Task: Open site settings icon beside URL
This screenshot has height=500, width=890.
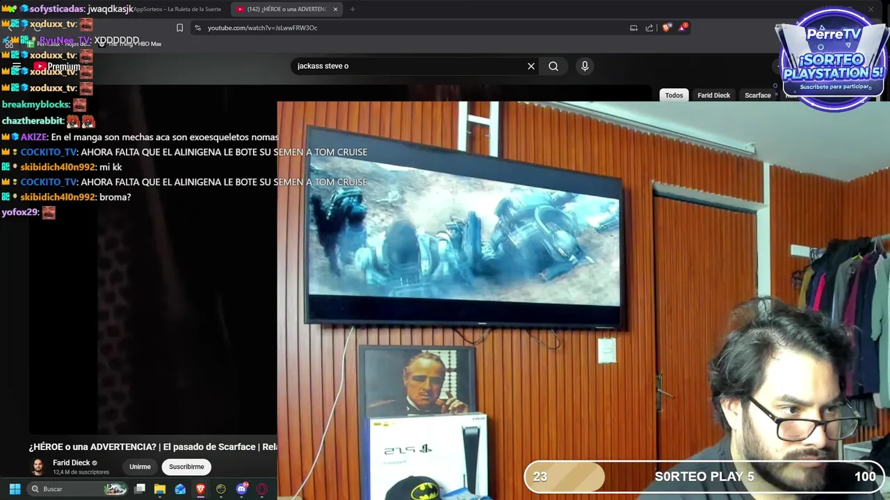Action: pos(198,28)
